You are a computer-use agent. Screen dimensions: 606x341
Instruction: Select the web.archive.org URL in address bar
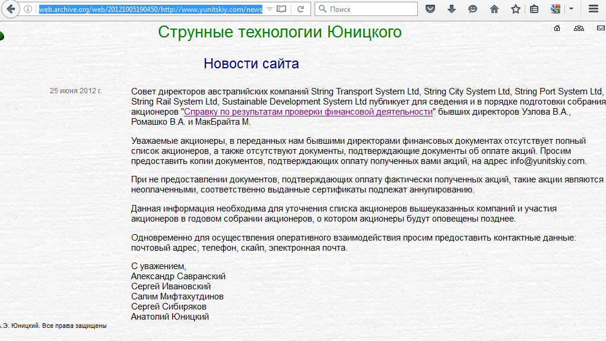click(150, 10)
